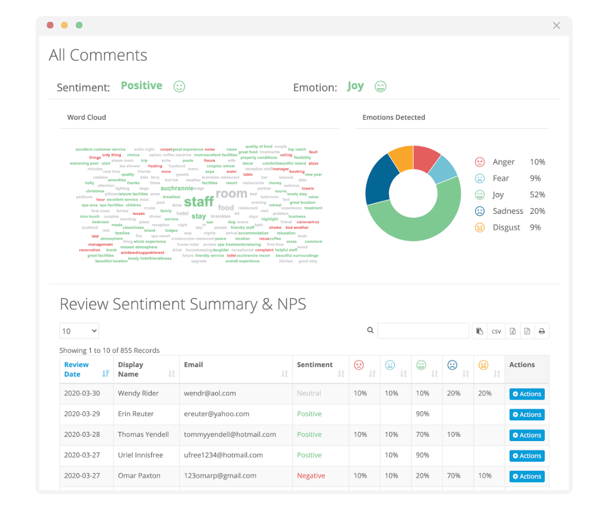Click the copy to clipboard export icon

479,331
